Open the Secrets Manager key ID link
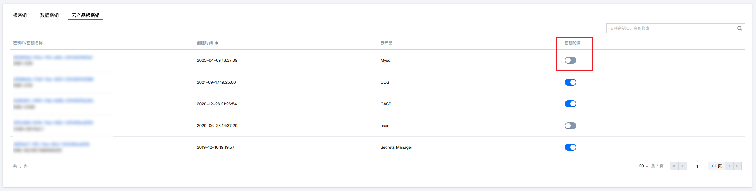Viewport: 756px width, 191px height. click(x=51, y=144)
